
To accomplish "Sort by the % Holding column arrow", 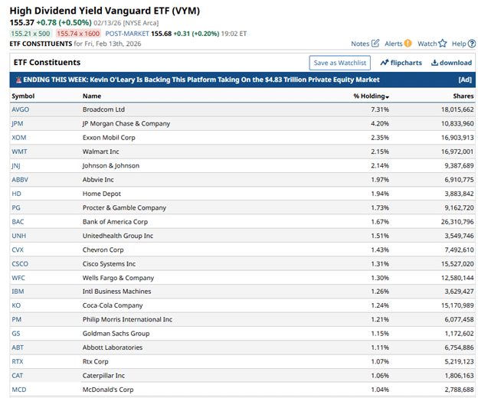I will pyautogui.click(x=387, y=97).
